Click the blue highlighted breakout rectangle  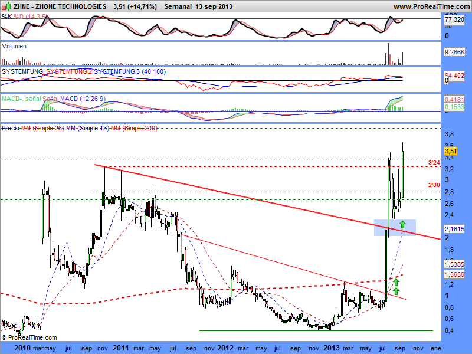pos(395,228)
